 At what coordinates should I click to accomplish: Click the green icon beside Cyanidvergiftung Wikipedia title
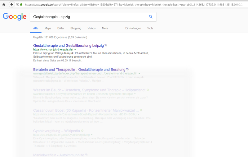coord(82,131)
